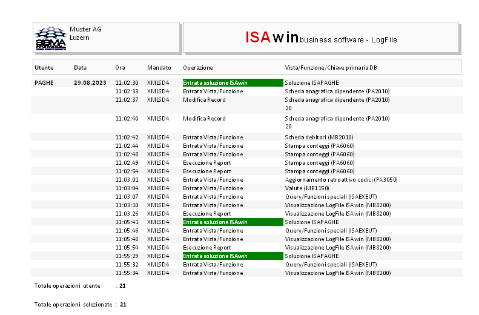Click the Totale operazioni selezionate label

click(73, 305)
